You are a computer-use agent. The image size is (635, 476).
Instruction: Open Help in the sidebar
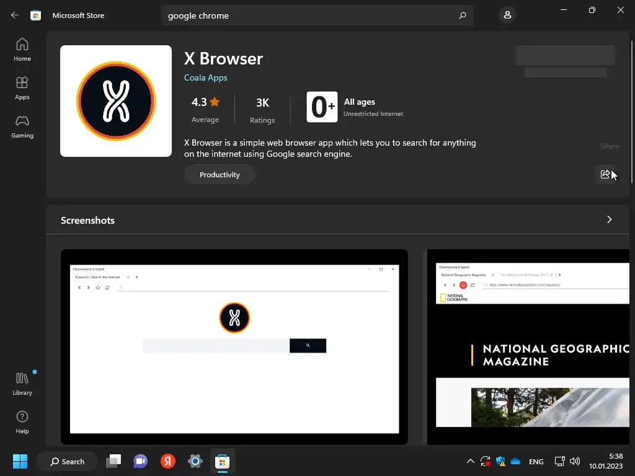coord(22,422)
